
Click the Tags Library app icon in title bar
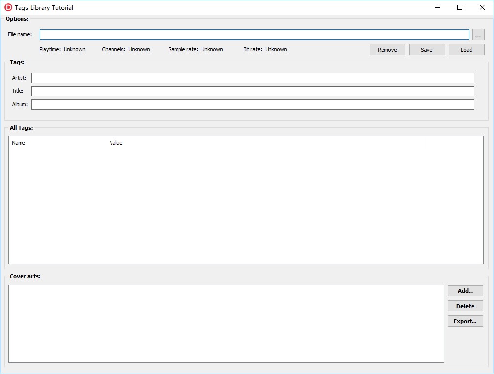tap(8, 7)
